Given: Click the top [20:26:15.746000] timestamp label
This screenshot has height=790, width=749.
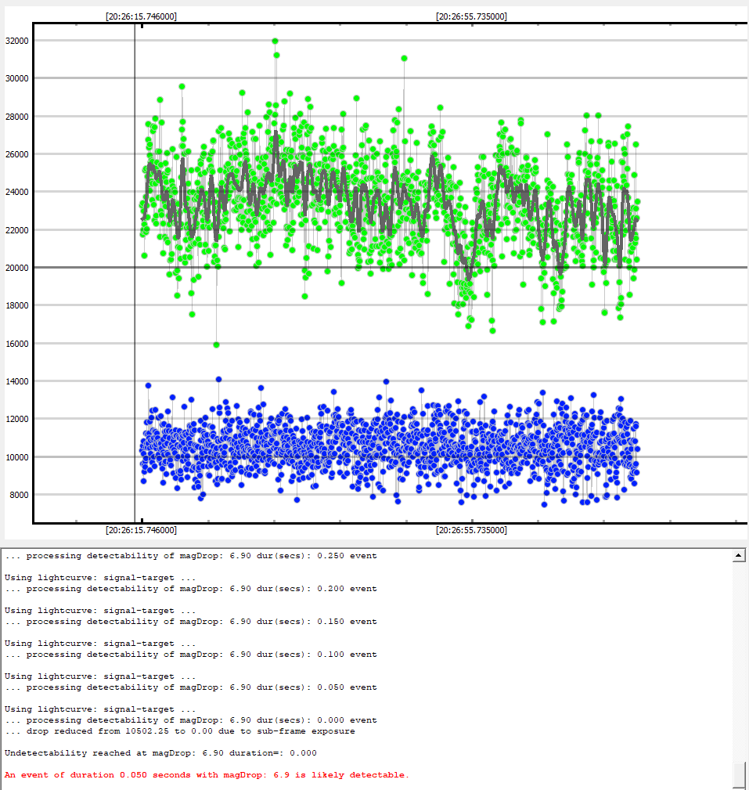Looking at the screenshot, I should click(x=141, y=16).
